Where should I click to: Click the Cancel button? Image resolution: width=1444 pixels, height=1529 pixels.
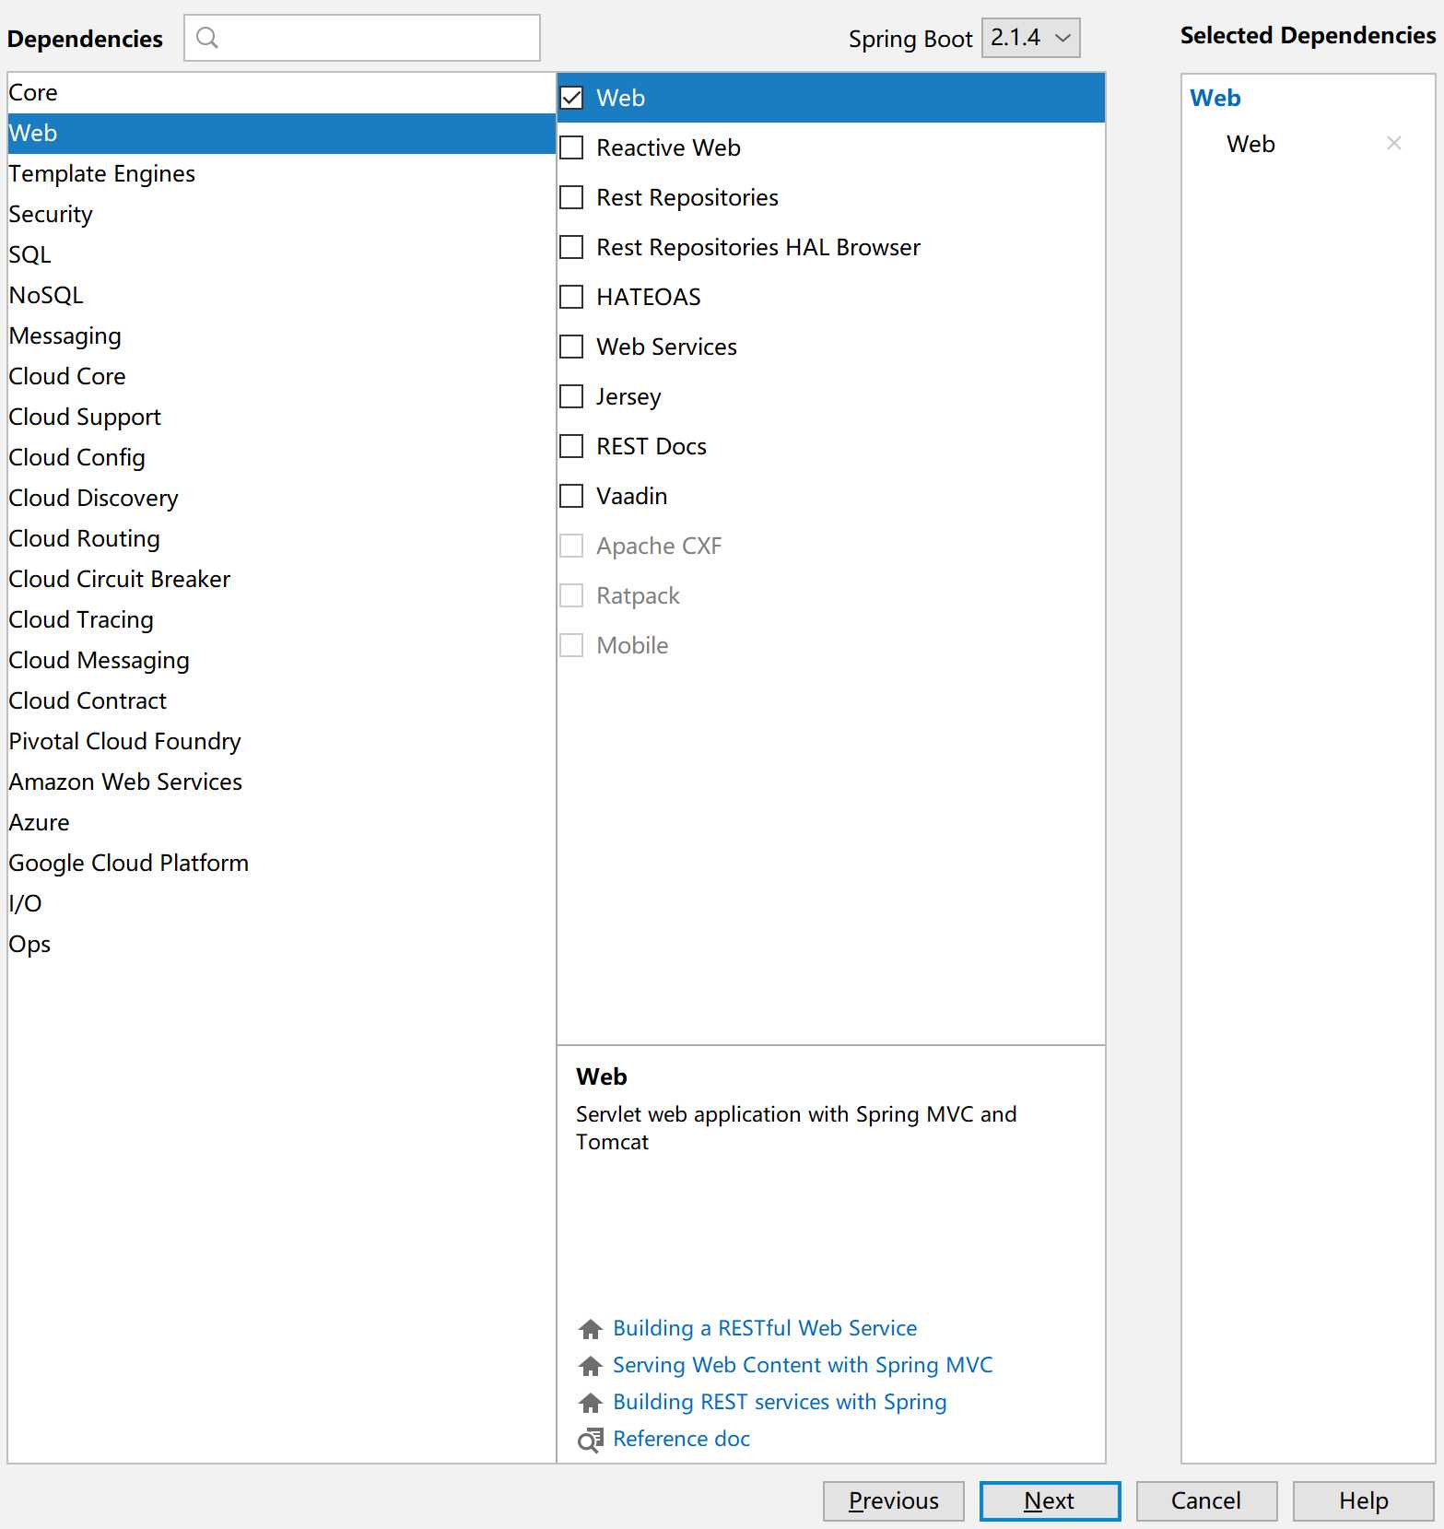tap(1206, 1500)
